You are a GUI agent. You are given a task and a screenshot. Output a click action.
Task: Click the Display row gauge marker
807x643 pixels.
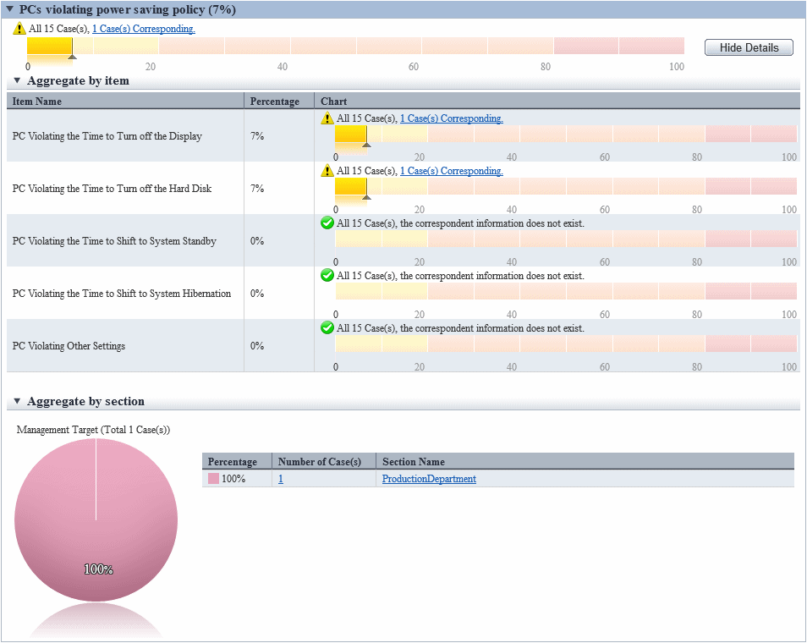366,145
